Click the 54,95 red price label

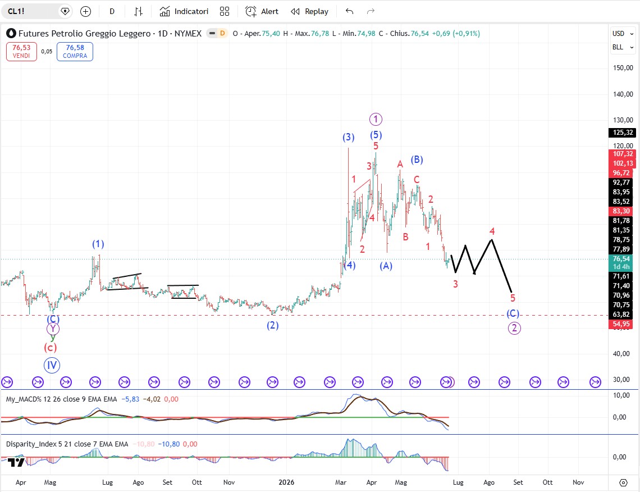[621, 324]
